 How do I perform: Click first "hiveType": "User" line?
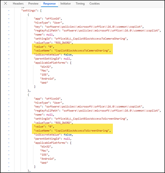(x=49, y=23)
